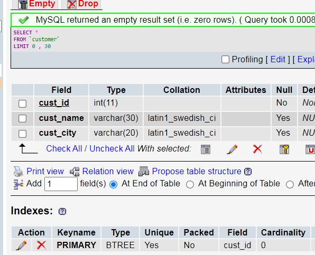Image resolution: width=315 pixels, height=255 pixels.
Task: Click help icon next to Propose table structure
Action: coord(248,172)
